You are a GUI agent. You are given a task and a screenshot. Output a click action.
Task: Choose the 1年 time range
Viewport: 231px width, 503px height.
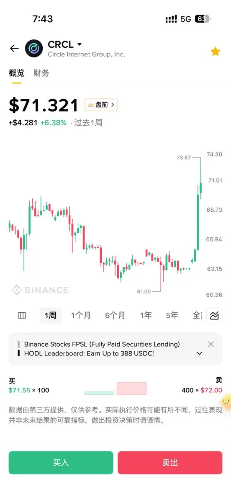146,315
